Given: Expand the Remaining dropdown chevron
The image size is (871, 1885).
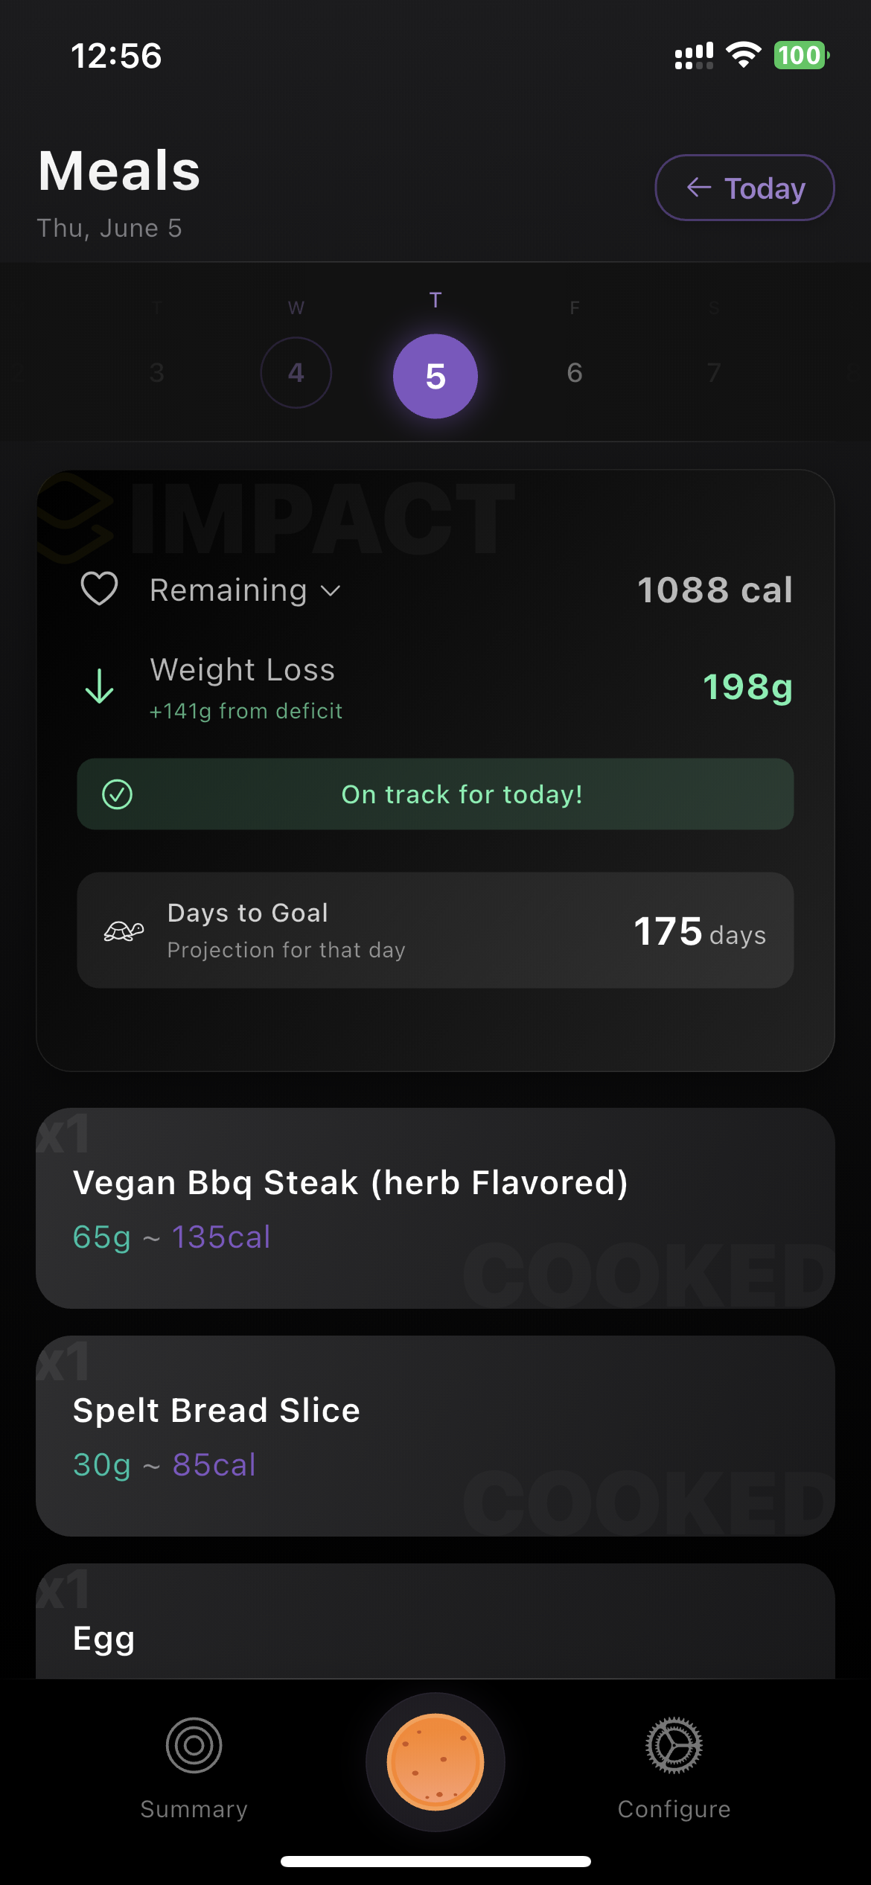Looking at the screenshot, I should coord(331,591).
